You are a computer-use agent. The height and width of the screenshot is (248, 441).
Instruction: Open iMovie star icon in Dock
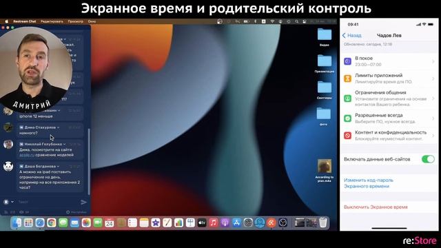(156, 223)
